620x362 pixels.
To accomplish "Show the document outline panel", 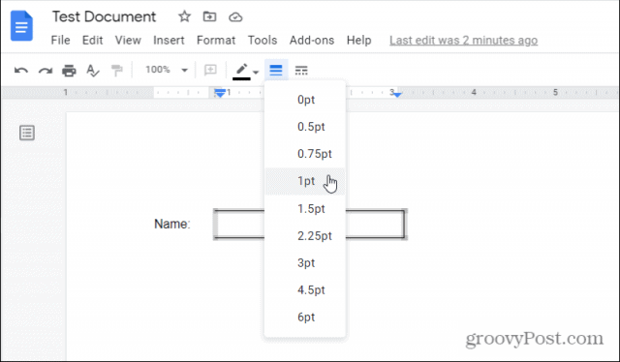I will (27, 133).
